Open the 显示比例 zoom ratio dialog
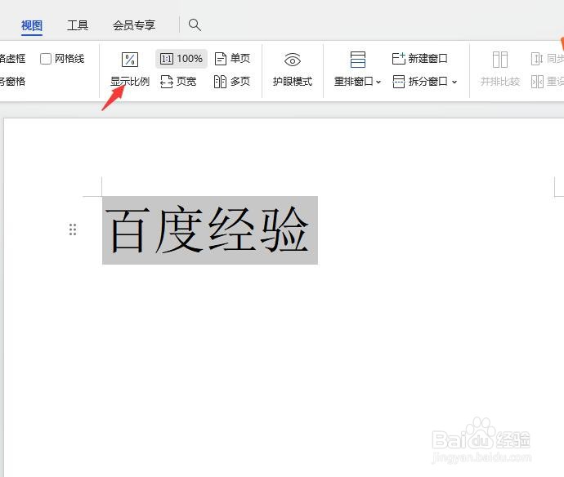 (130, 69)
